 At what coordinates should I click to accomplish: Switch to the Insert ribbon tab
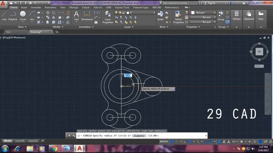coord(24,8)
